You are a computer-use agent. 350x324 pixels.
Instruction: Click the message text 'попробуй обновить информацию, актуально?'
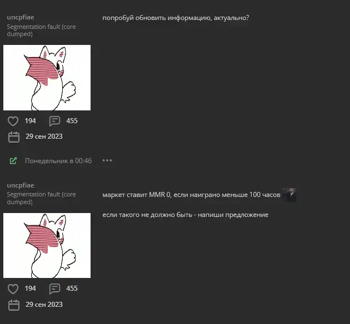pyautogui.click(x=176, y=18)
